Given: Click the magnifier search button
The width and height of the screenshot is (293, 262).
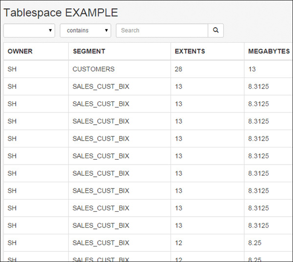Looking at the screenshot, I should click(x=215, y=30).
